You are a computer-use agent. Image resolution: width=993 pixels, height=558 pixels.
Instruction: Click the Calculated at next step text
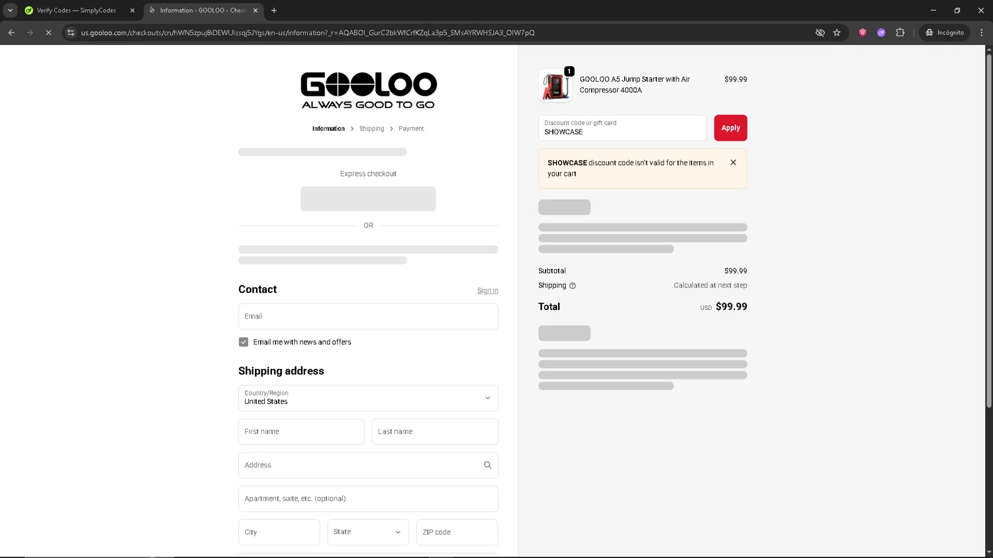[x=710, y=286]
